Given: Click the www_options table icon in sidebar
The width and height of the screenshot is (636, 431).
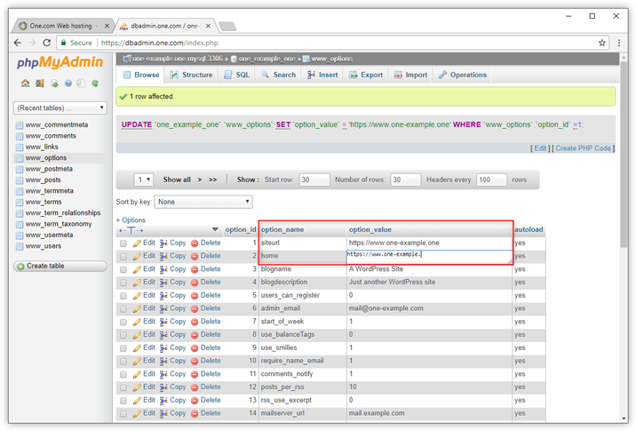Looking at the screenshot, I should [19, 158].
